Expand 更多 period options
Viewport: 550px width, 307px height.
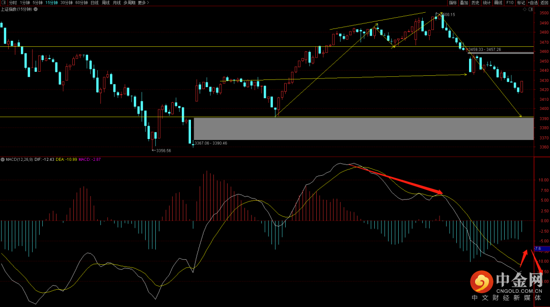click(143, 3)
